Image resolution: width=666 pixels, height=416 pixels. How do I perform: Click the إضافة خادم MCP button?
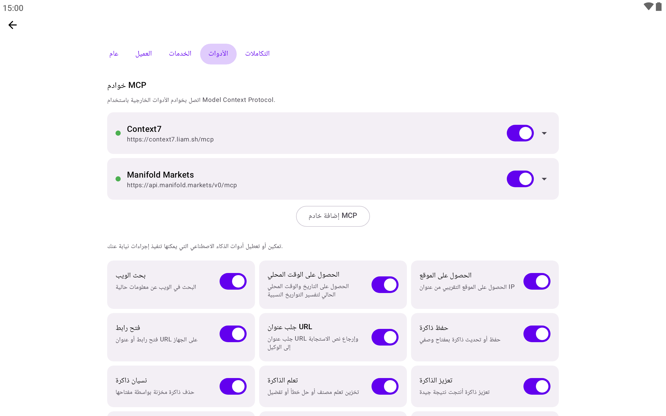coord(333,216)
